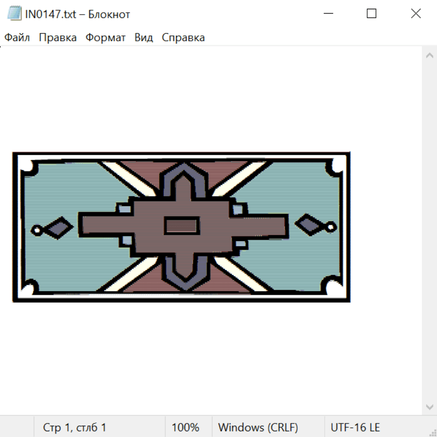
Task: Click the right diamond shape in the image
Action: point(309,224)
